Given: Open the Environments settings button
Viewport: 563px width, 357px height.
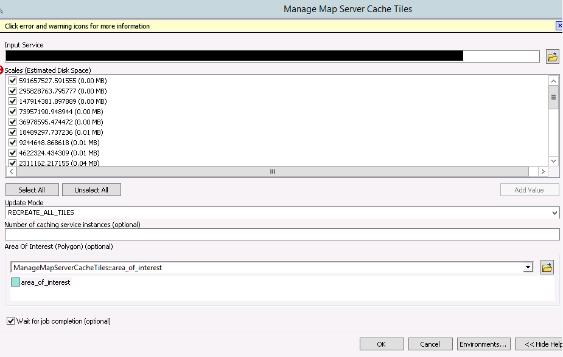Looking at the screenshot, I should [x=483, y=344].
